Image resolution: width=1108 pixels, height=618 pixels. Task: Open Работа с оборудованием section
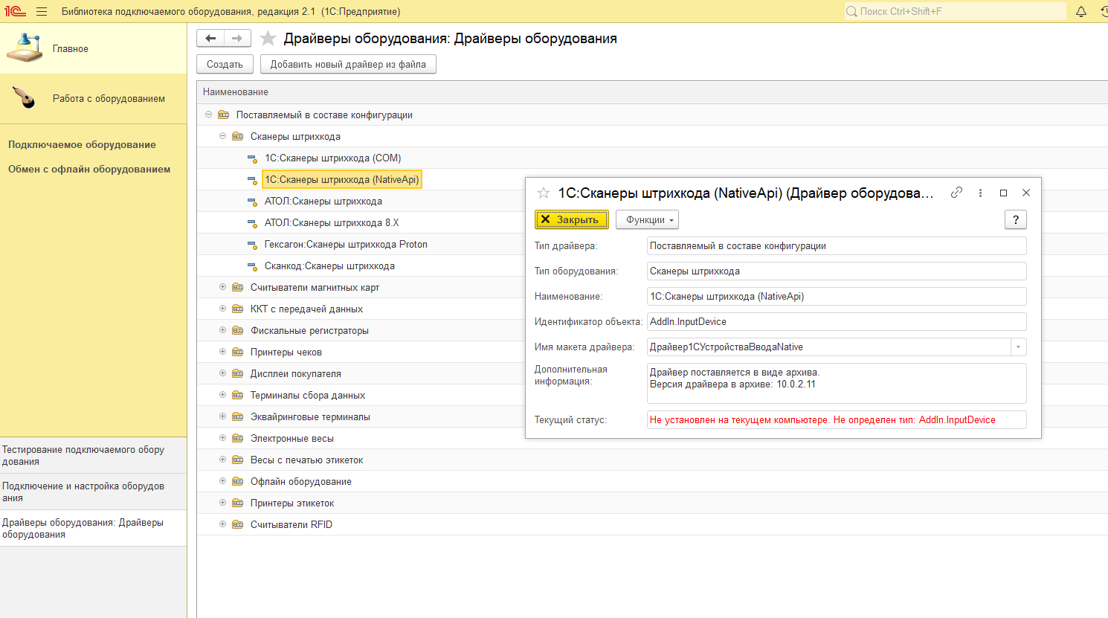[x=93, y=98]
